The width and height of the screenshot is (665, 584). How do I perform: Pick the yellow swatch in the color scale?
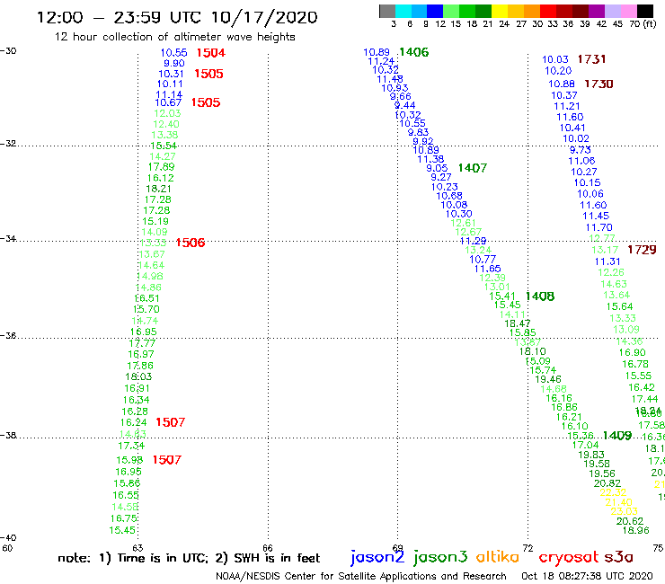501,11
